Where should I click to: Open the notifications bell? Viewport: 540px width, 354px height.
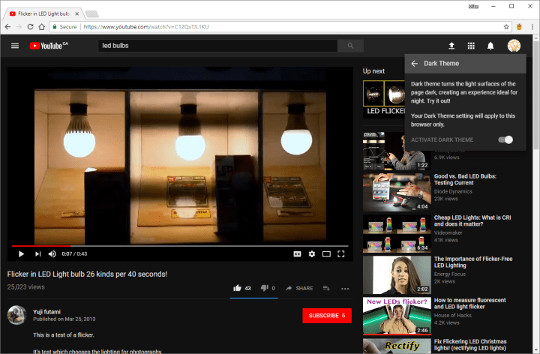pos(490,46)
